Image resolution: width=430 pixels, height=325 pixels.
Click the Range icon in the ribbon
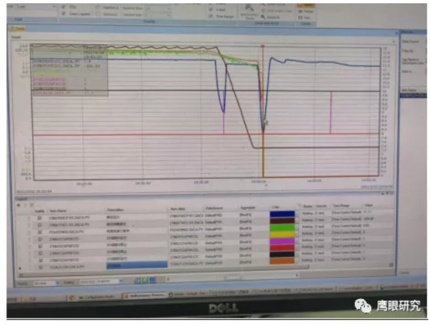coord(305,12)
